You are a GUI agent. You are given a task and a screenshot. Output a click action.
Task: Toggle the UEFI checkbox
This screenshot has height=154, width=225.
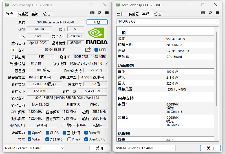click(96, 50)
